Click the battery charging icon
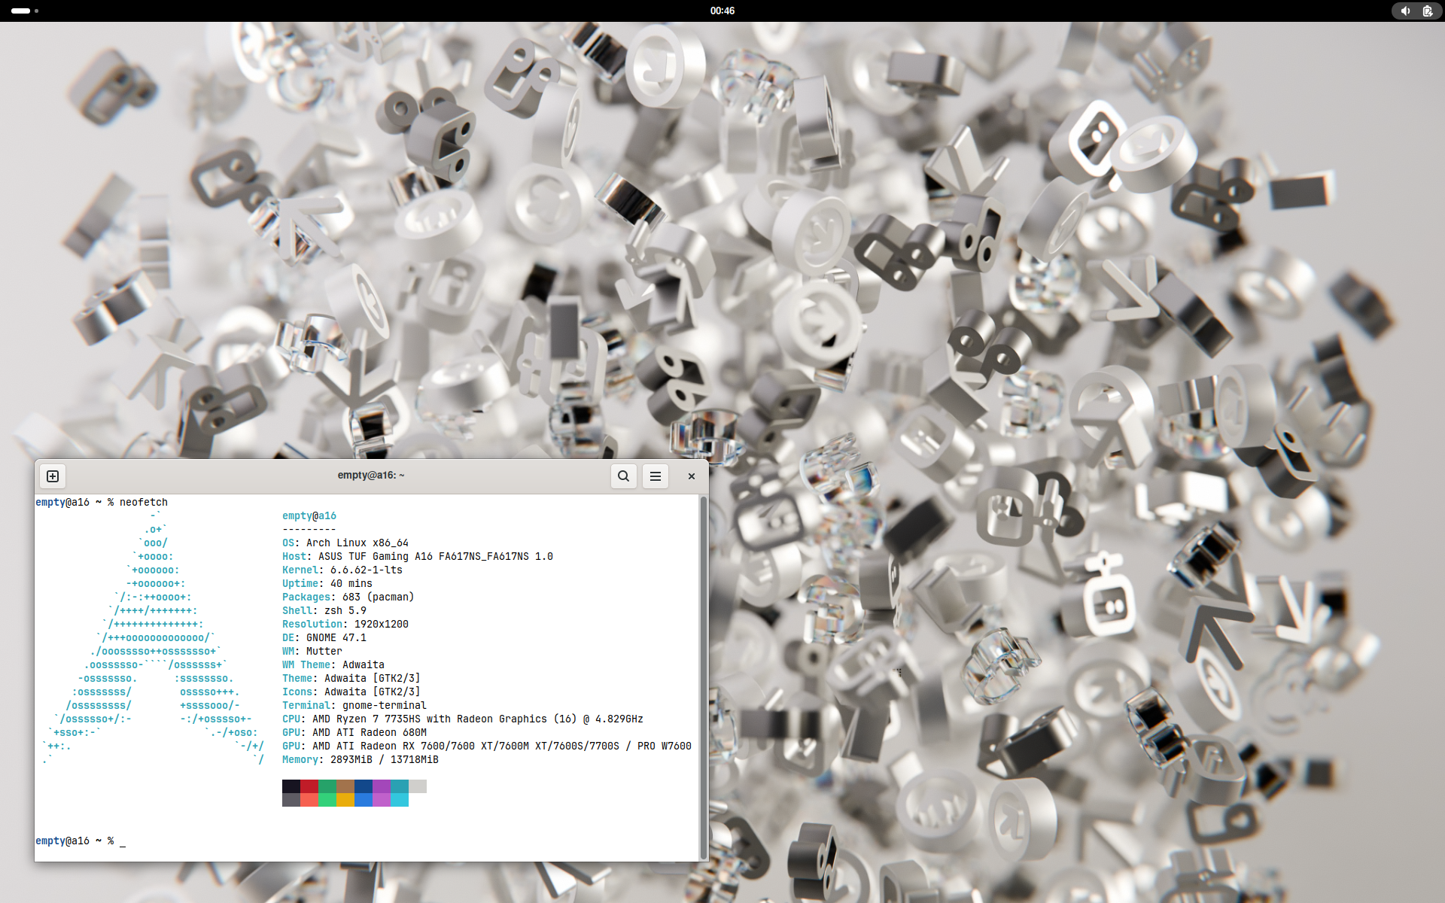This screenshot has width=1445, height=903. click(1427, 11)
